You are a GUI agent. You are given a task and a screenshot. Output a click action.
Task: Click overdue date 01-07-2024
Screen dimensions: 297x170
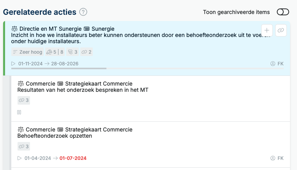click(73, 158)
